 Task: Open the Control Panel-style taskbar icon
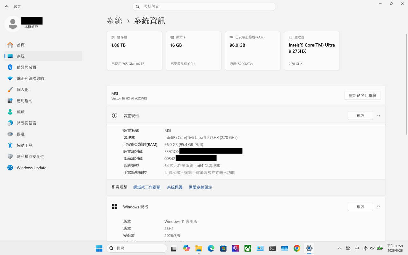click(x=260, y=248)
